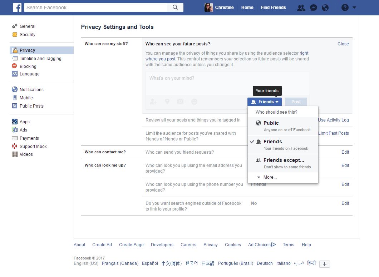Image resolution: width=379 pixels, height=277 pixels.
Task: Open the Help question mark icon
Action: (345, 8)
